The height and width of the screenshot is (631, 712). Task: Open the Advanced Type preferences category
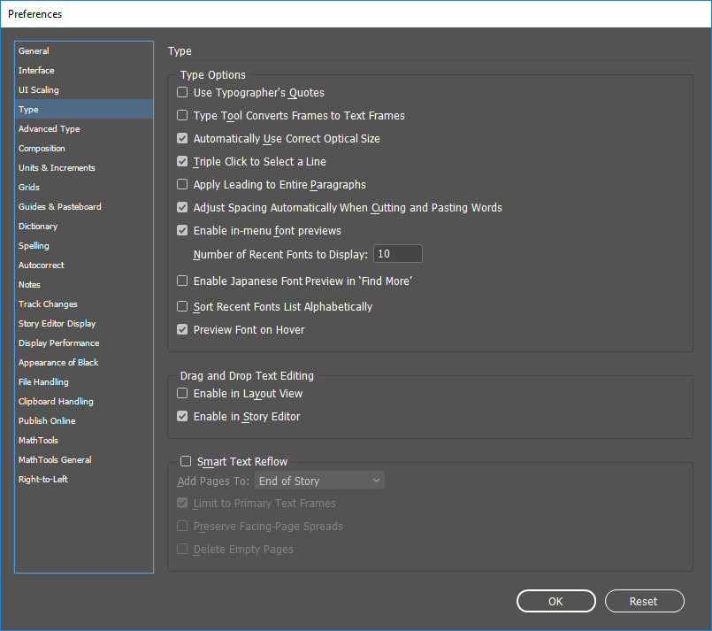coord(50,129)
